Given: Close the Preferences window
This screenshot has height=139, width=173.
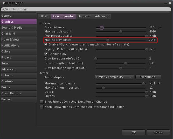Looking at the screenshot, I should pos(170,3).
